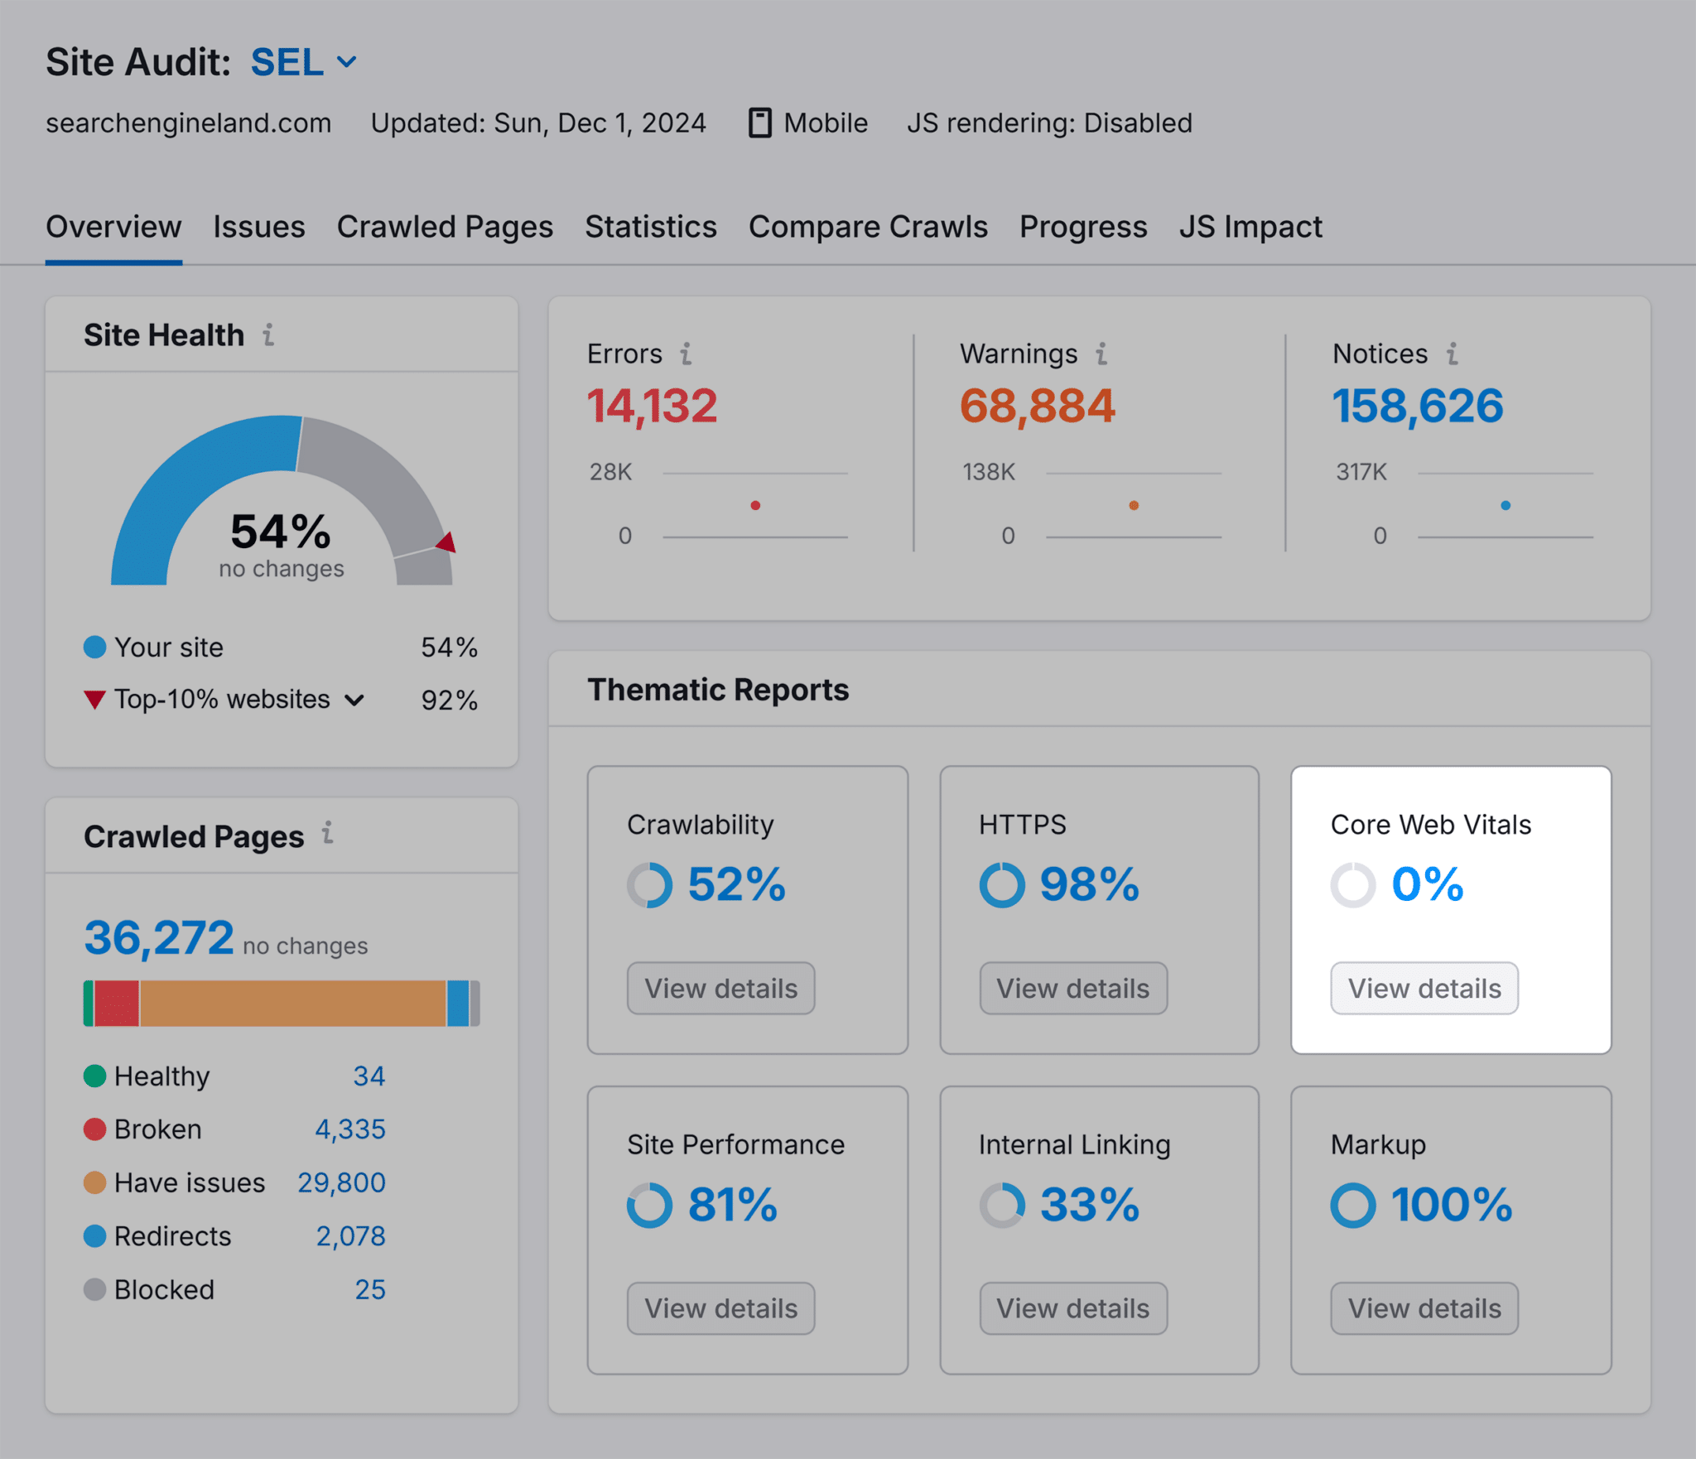Click the Mobile device icon
The width and height of the screenshot is (1696, 1459).
coord(760,123)
